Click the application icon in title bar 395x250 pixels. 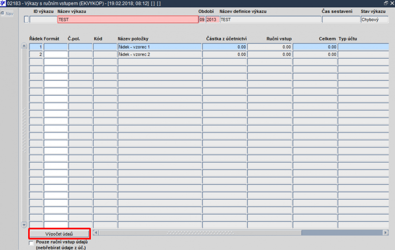click(x=3, y=3)
